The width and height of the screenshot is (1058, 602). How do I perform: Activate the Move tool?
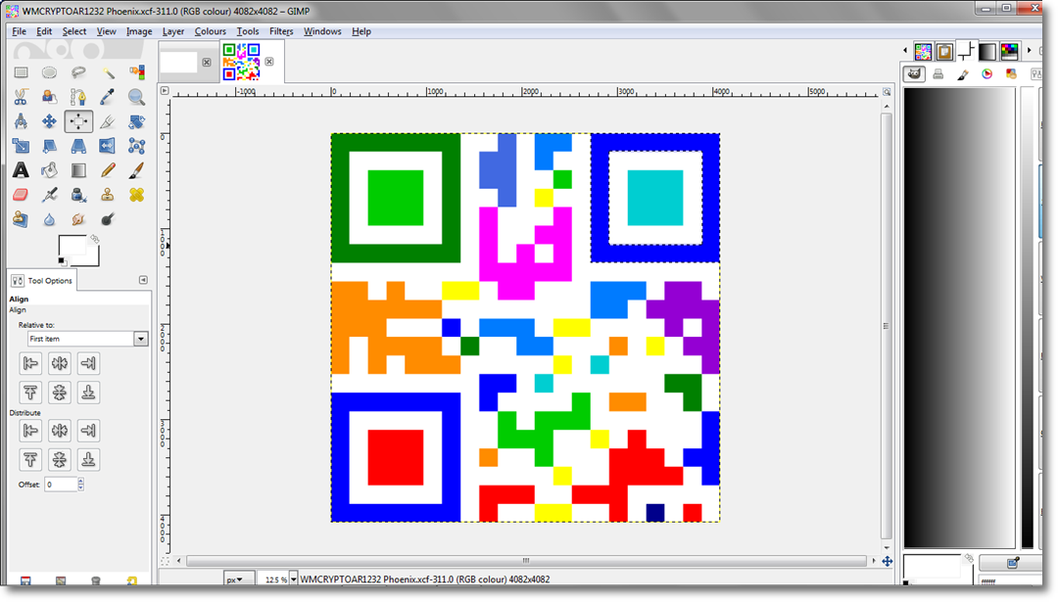point(49,121)
